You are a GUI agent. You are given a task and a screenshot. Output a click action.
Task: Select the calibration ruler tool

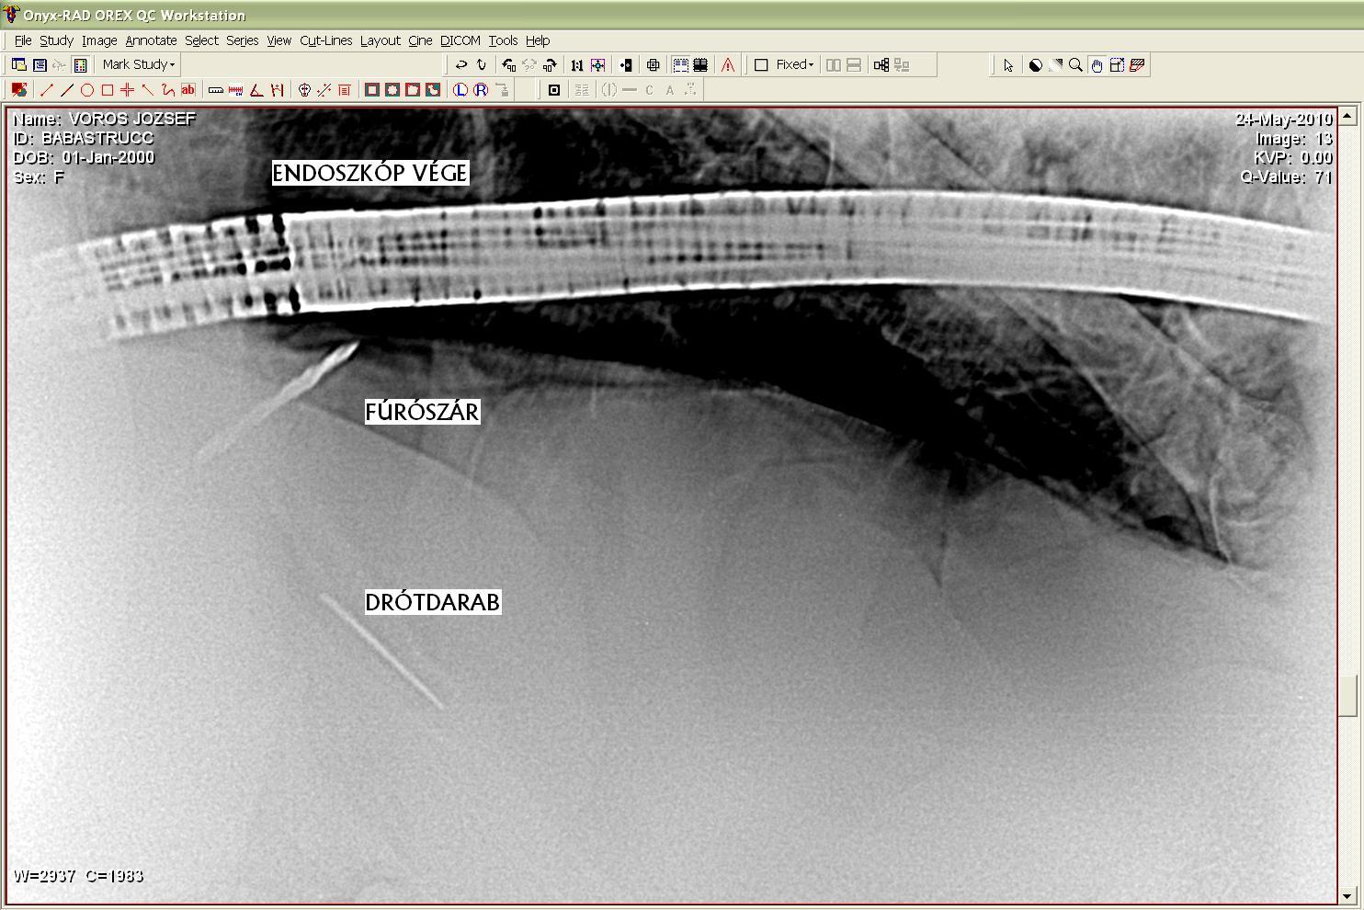236,90
